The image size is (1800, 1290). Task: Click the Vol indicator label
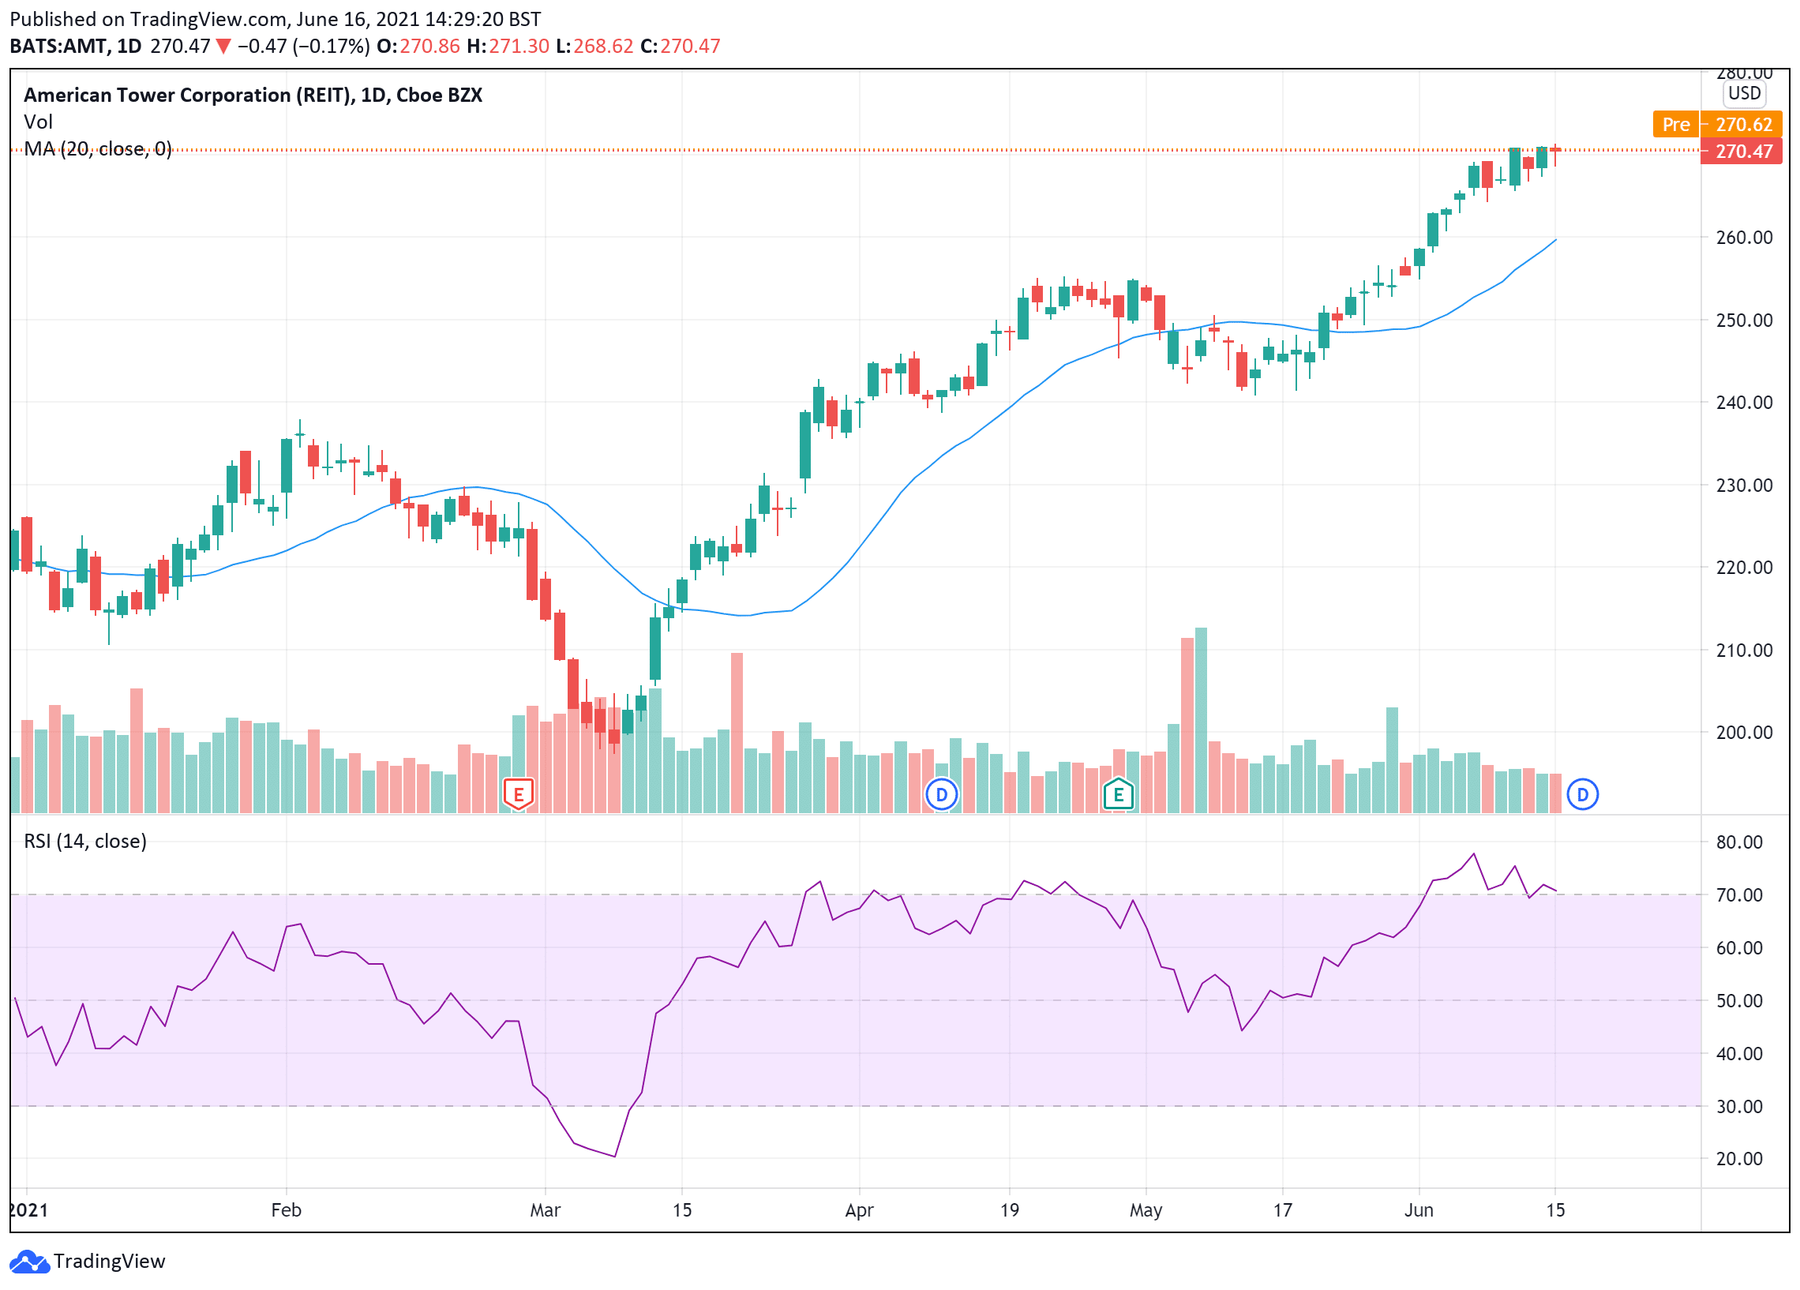click(38, 122)
